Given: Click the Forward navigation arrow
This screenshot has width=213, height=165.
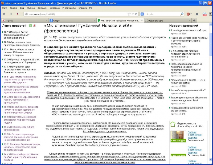Looking at the screenshot, I should click(x=11, y=14).
